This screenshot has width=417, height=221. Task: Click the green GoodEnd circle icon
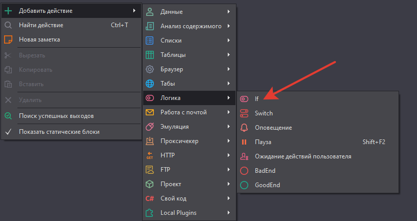(x=244, y=185)
